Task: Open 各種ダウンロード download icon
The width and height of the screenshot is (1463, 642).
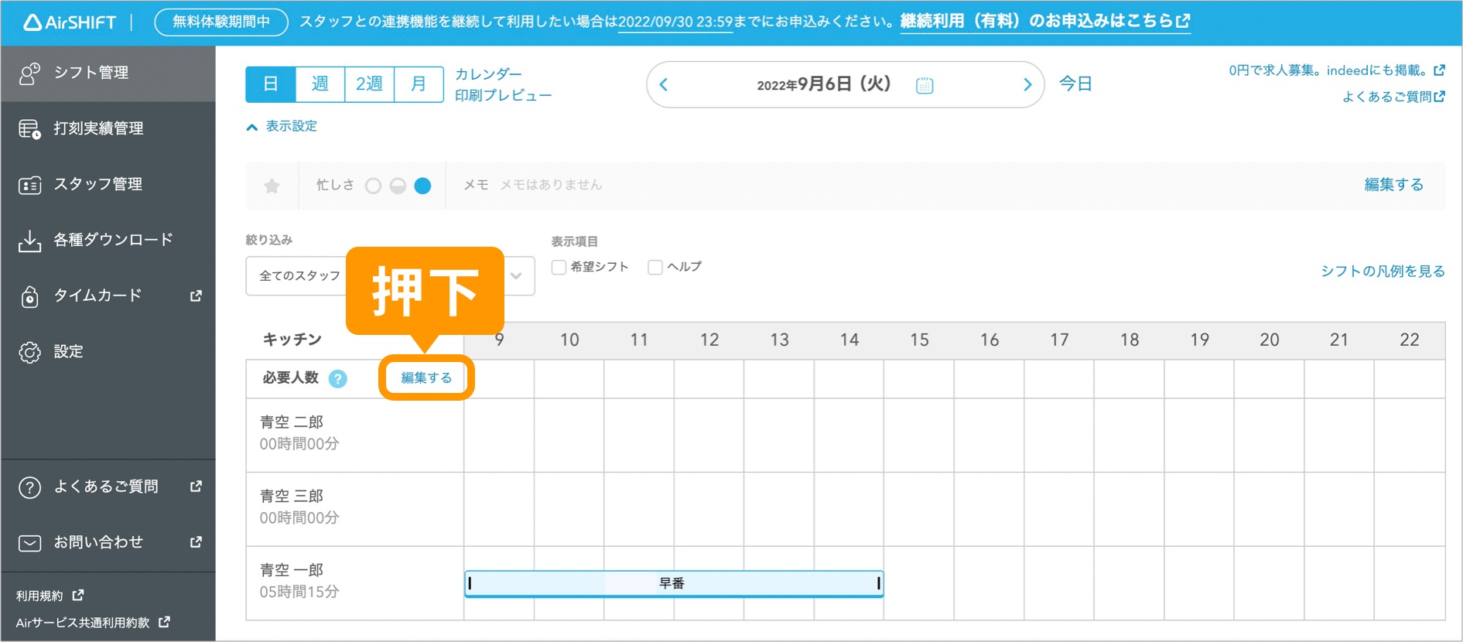Action: [29, 241]
